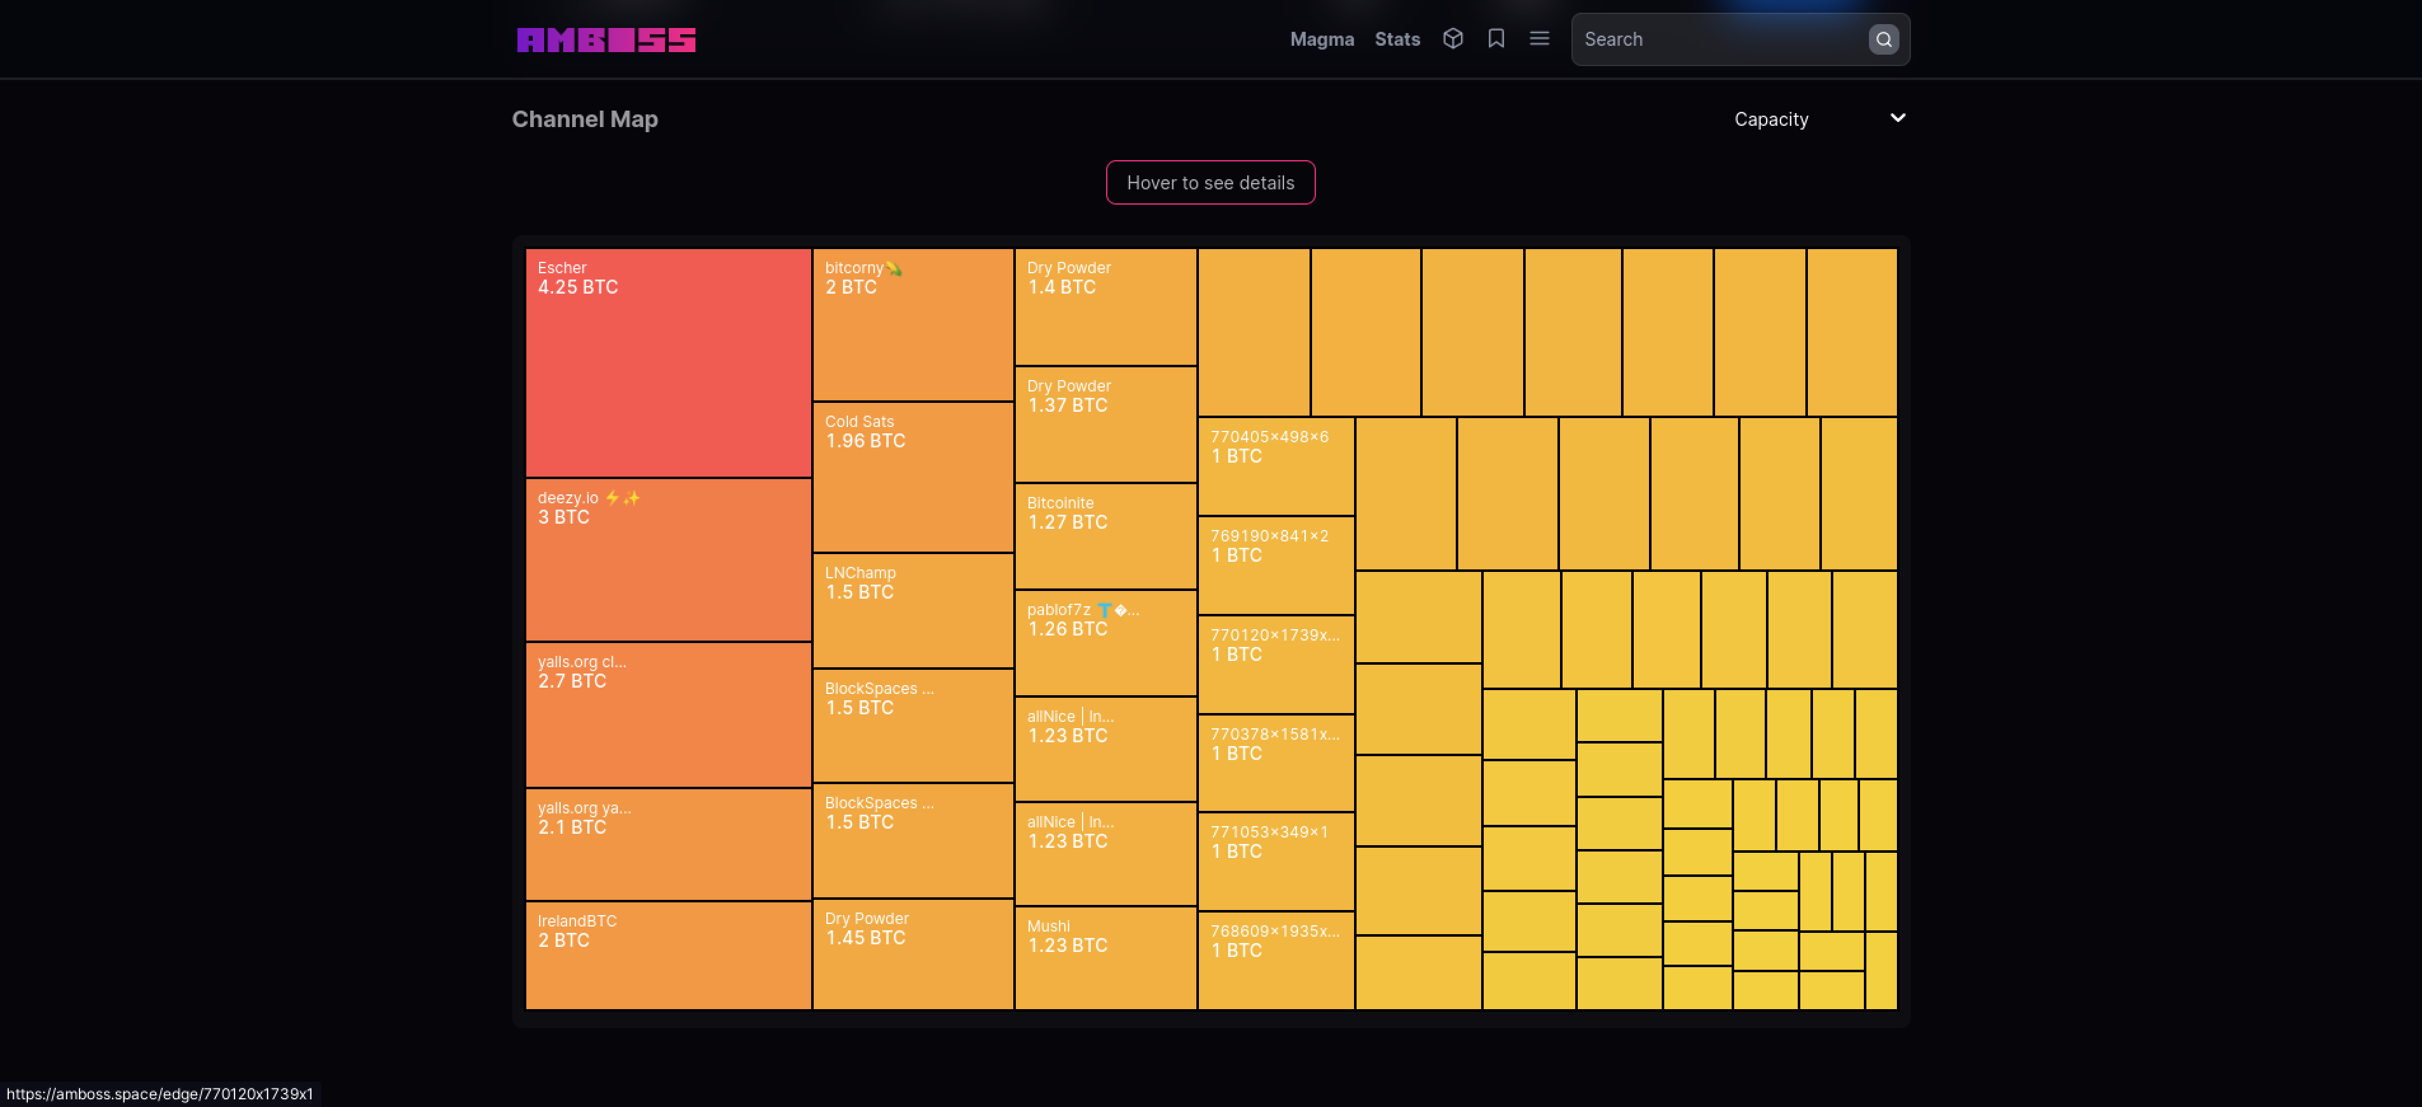Screen dimensions: 2422x1107
Task: Open the Magma menu item
Action: [x=1321, y=39]
